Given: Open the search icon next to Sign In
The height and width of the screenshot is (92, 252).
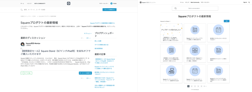Looking at the screenshot, I should (x=249, y=3).
